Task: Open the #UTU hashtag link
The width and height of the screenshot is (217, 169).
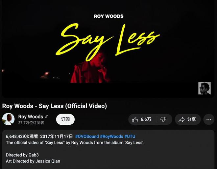Action: coord(130,137)
